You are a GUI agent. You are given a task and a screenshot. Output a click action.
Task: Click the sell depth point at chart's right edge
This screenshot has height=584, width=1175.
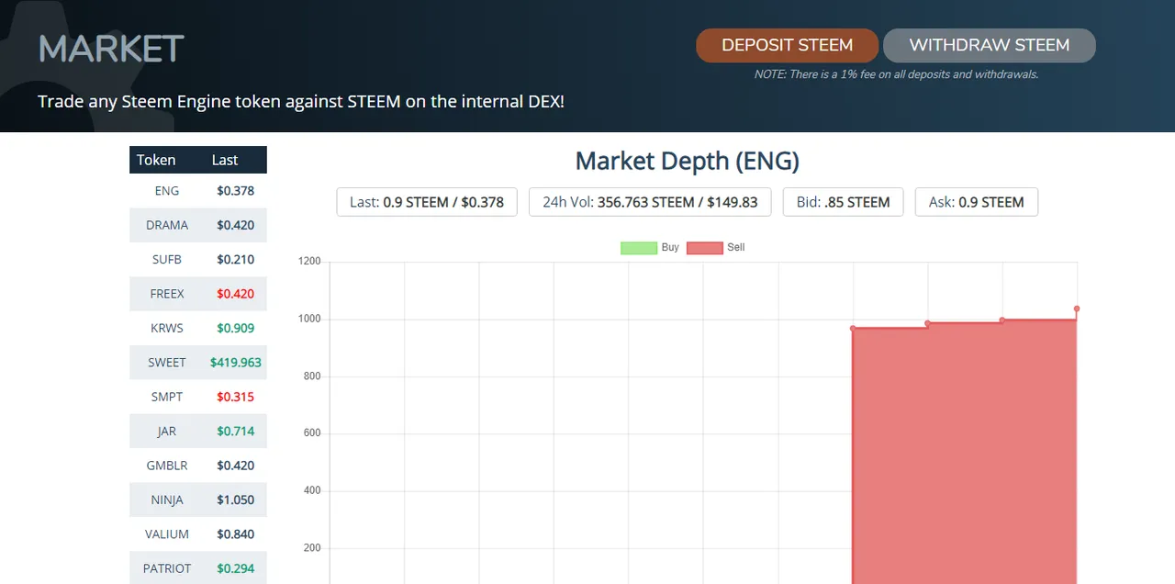coord(1077,309)
